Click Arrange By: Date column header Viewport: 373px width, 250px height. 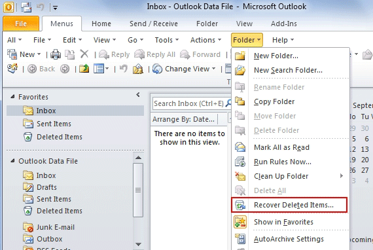183,119
